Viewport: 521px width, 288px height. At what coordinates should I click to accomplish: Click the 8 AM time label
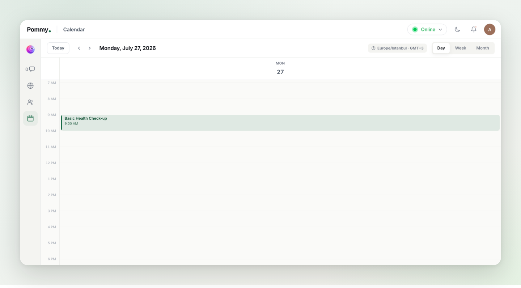[52, 99]
